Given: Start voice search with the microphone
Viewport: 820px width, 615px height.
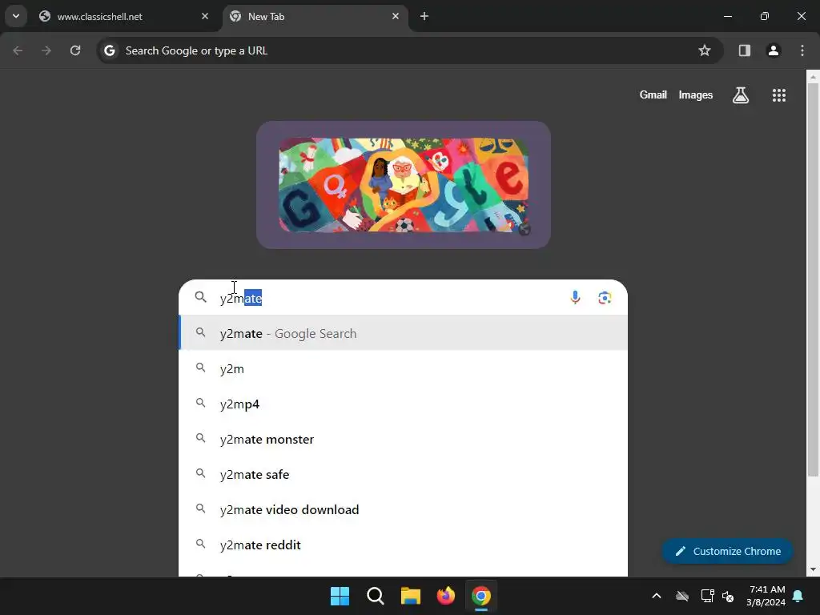Looking at the screenshot, I should tap(575, 298).
